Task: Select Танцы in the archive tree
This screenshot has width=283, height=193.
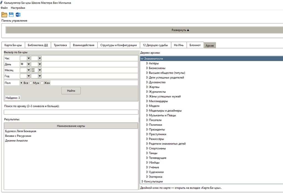Action: click(153, 153)
